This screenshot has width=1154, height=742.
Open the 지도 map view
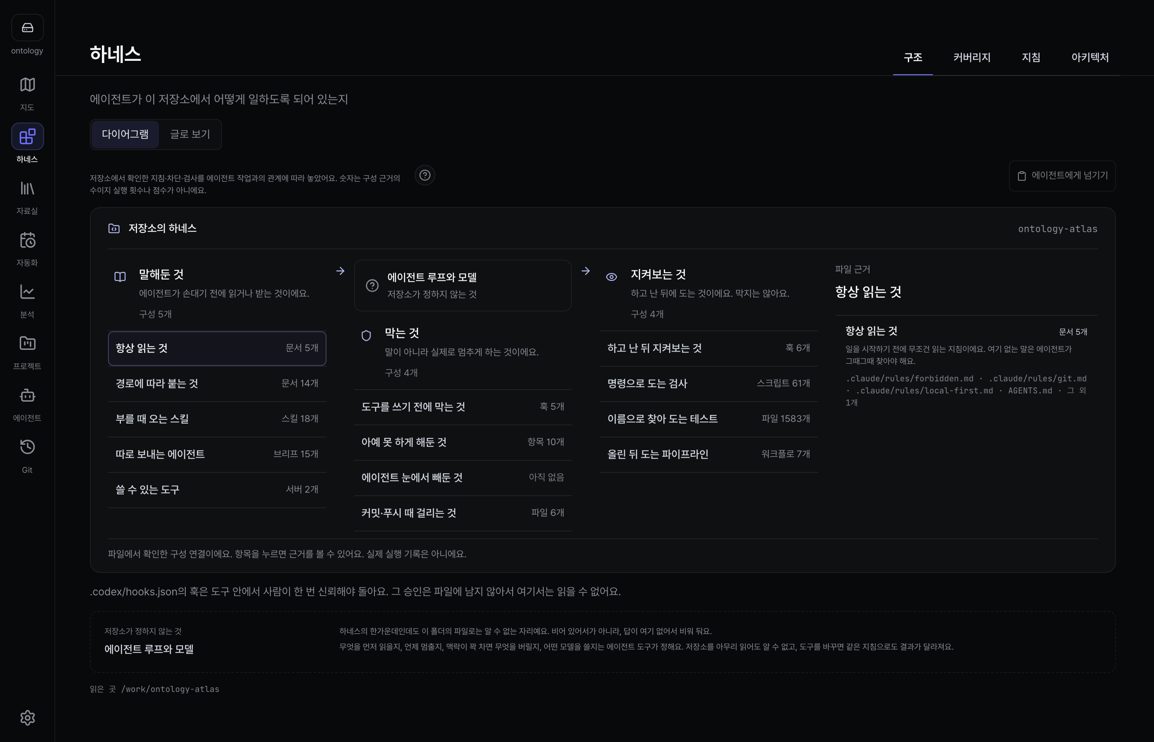28,85
